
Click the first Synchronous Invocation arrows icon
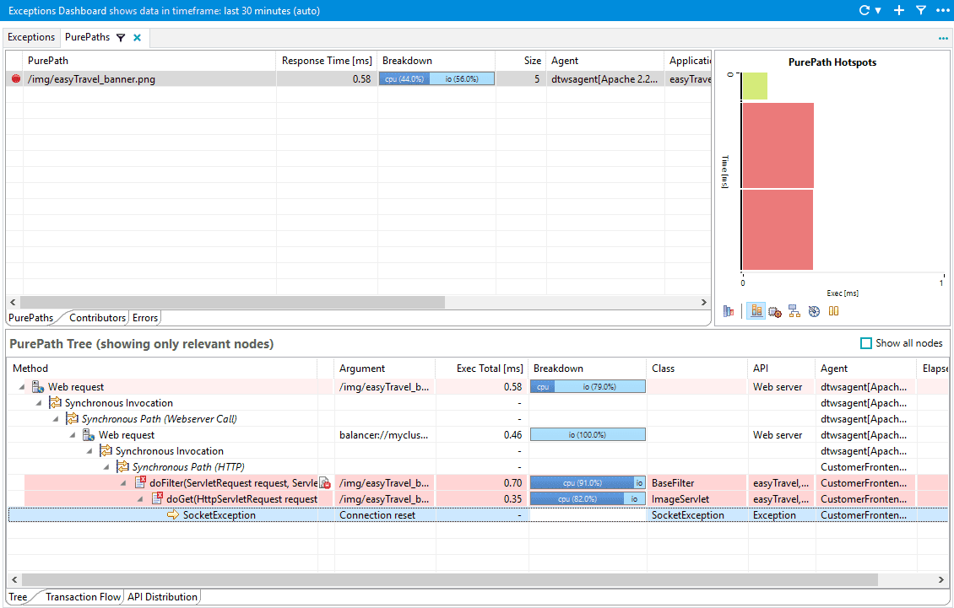[x=55, y=402]
